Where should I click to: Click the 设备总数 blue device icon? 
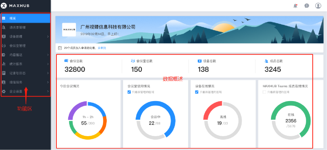click(x=199, y=61)
